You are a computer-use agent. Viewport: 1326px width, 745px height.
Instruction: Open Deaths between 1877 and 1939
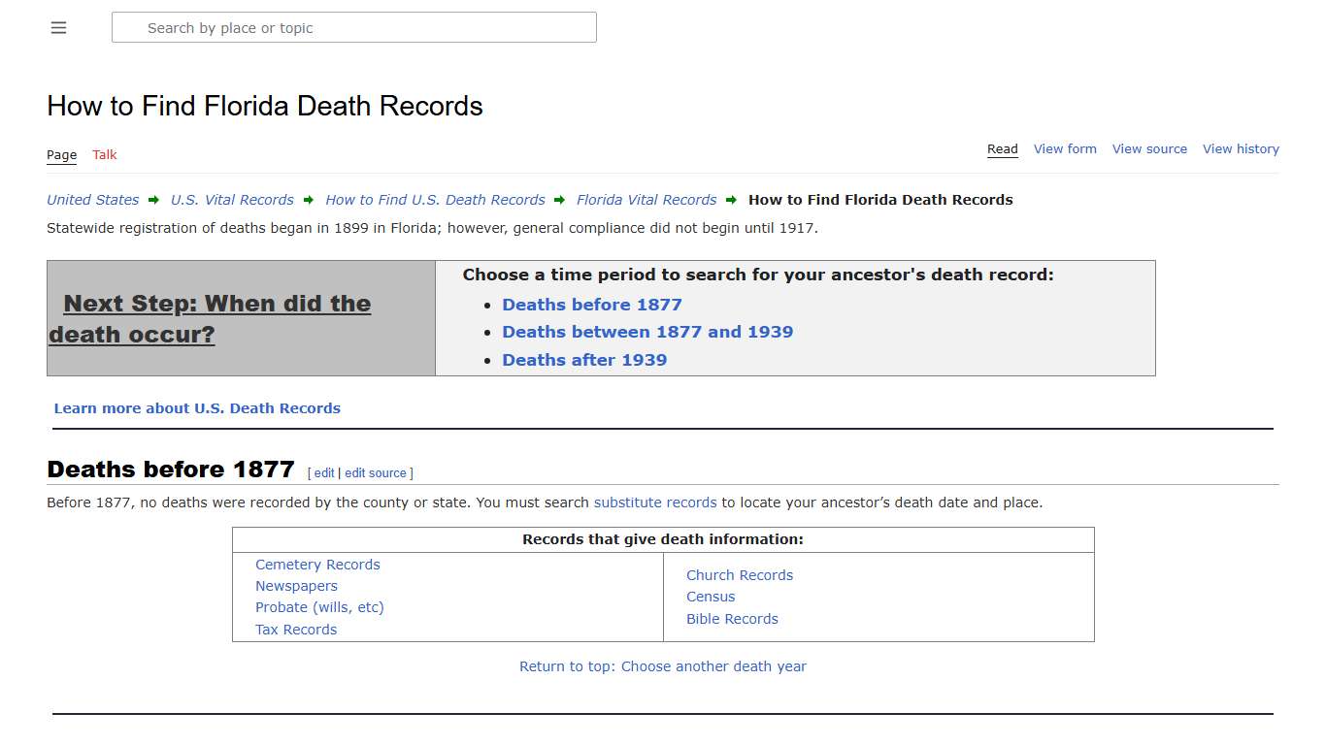point(647,332)
